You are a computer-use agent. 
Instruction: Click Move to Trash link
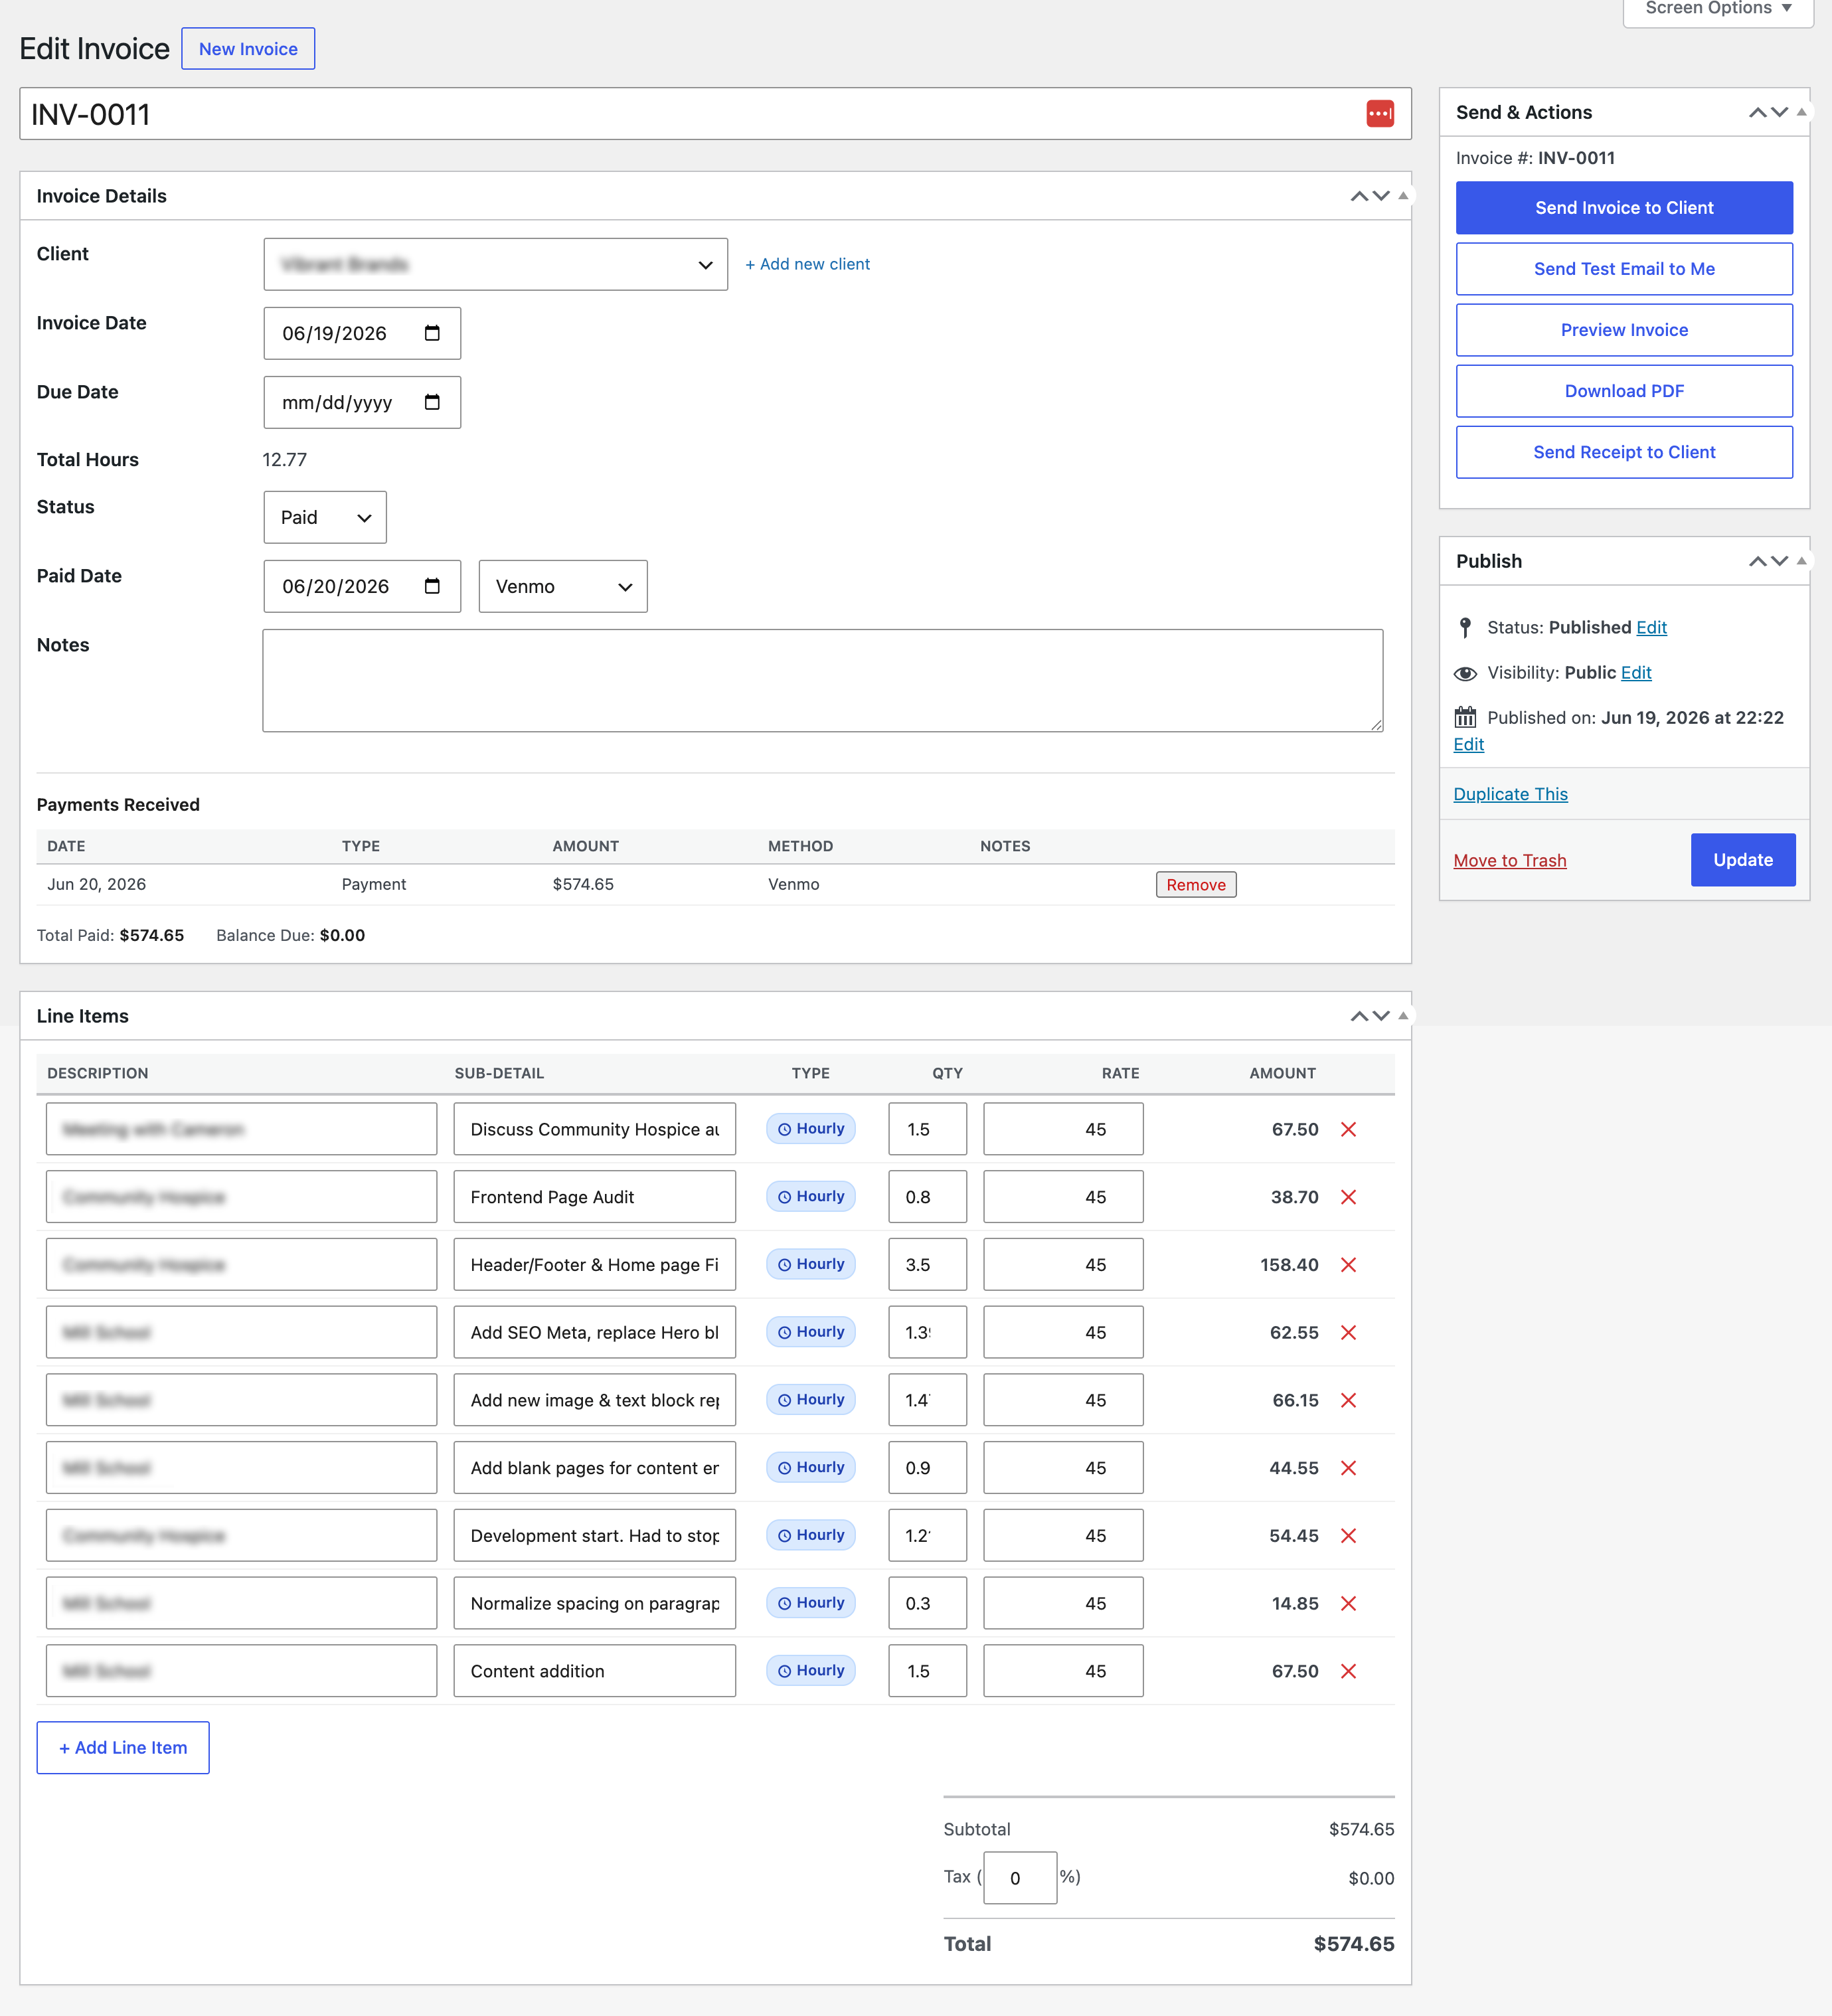pos(1510,860)
